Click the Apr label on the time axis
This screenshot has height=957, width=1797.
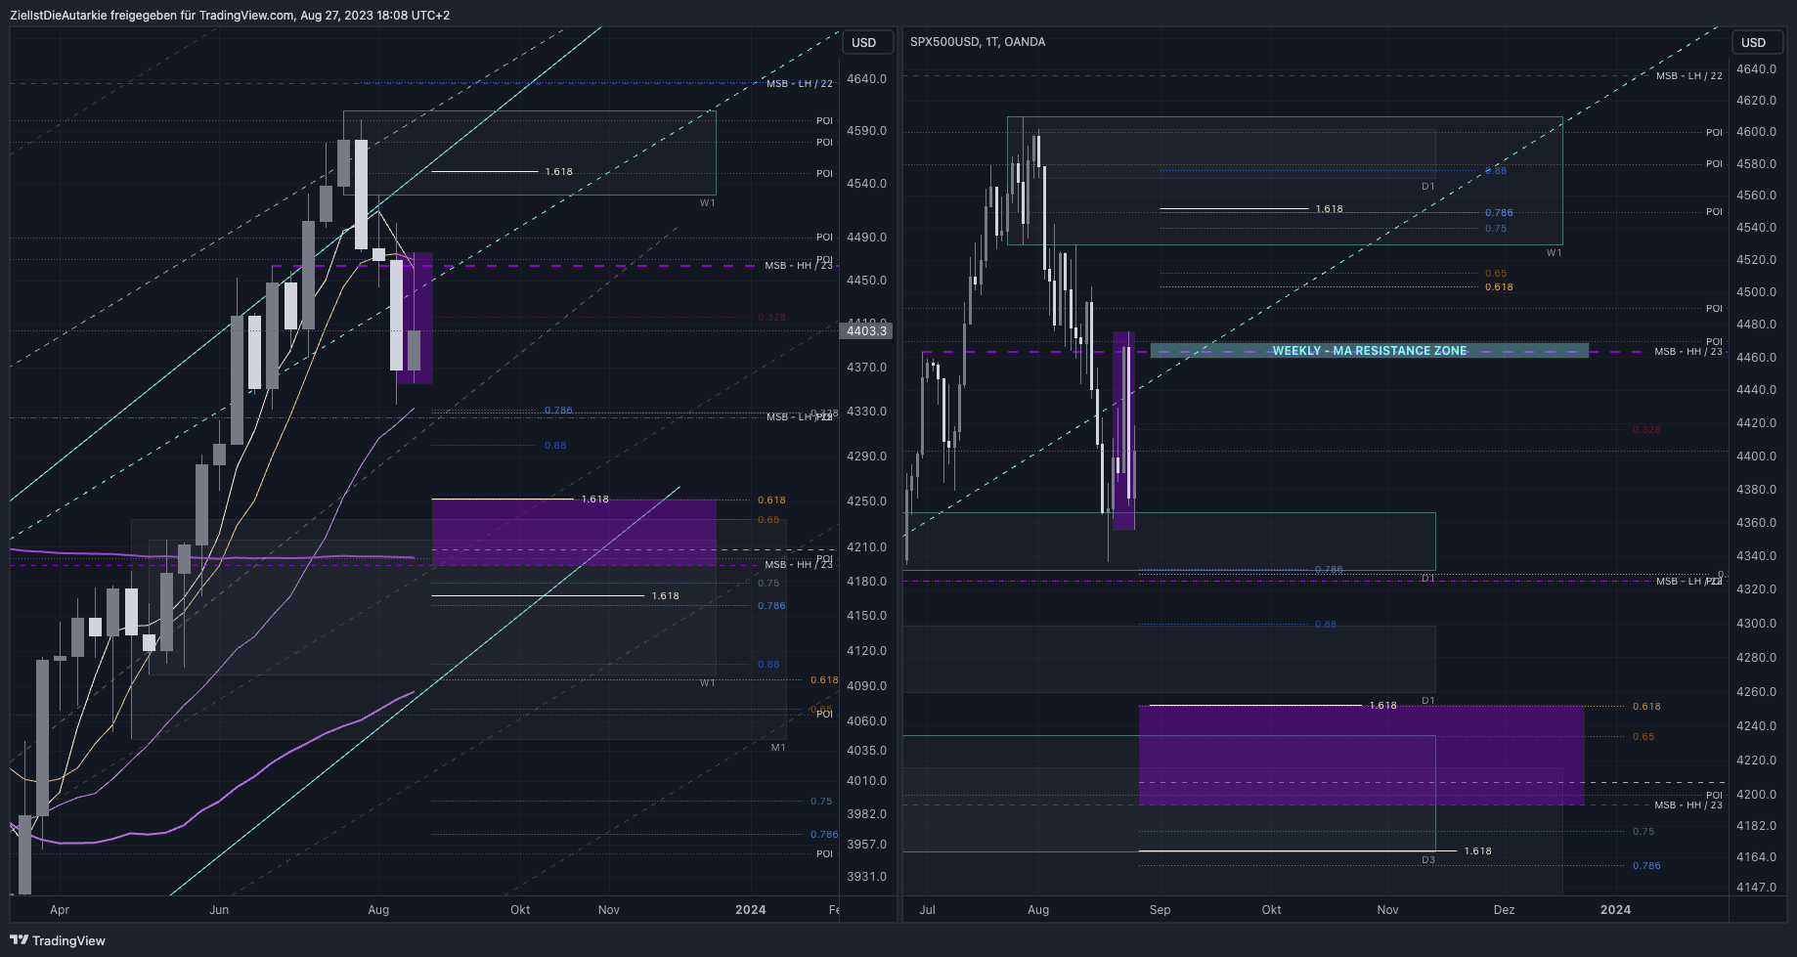tap(60, 910)
